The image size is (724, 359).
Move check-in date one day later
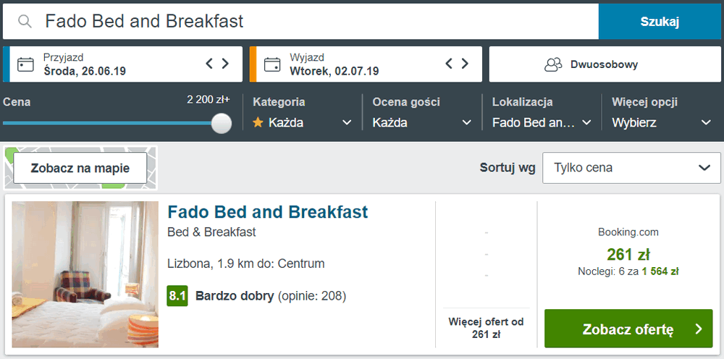click(x=225, y=64)
